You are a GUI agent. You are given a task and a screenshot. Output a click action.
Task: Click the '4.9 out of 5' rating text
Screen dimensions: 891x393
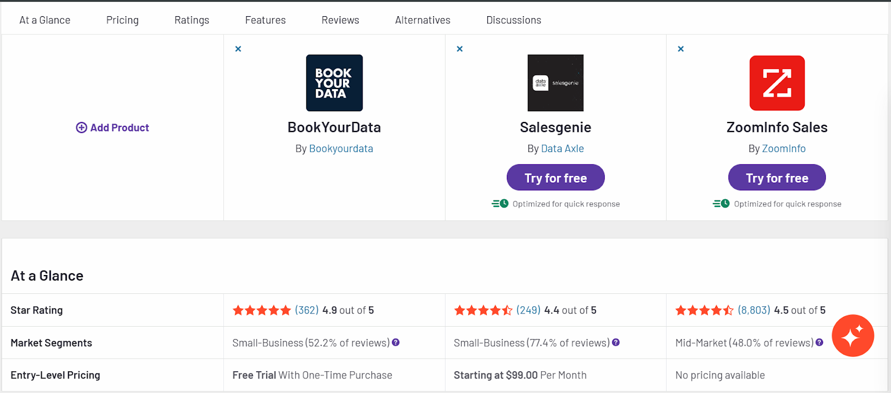[x=348, y=310]
